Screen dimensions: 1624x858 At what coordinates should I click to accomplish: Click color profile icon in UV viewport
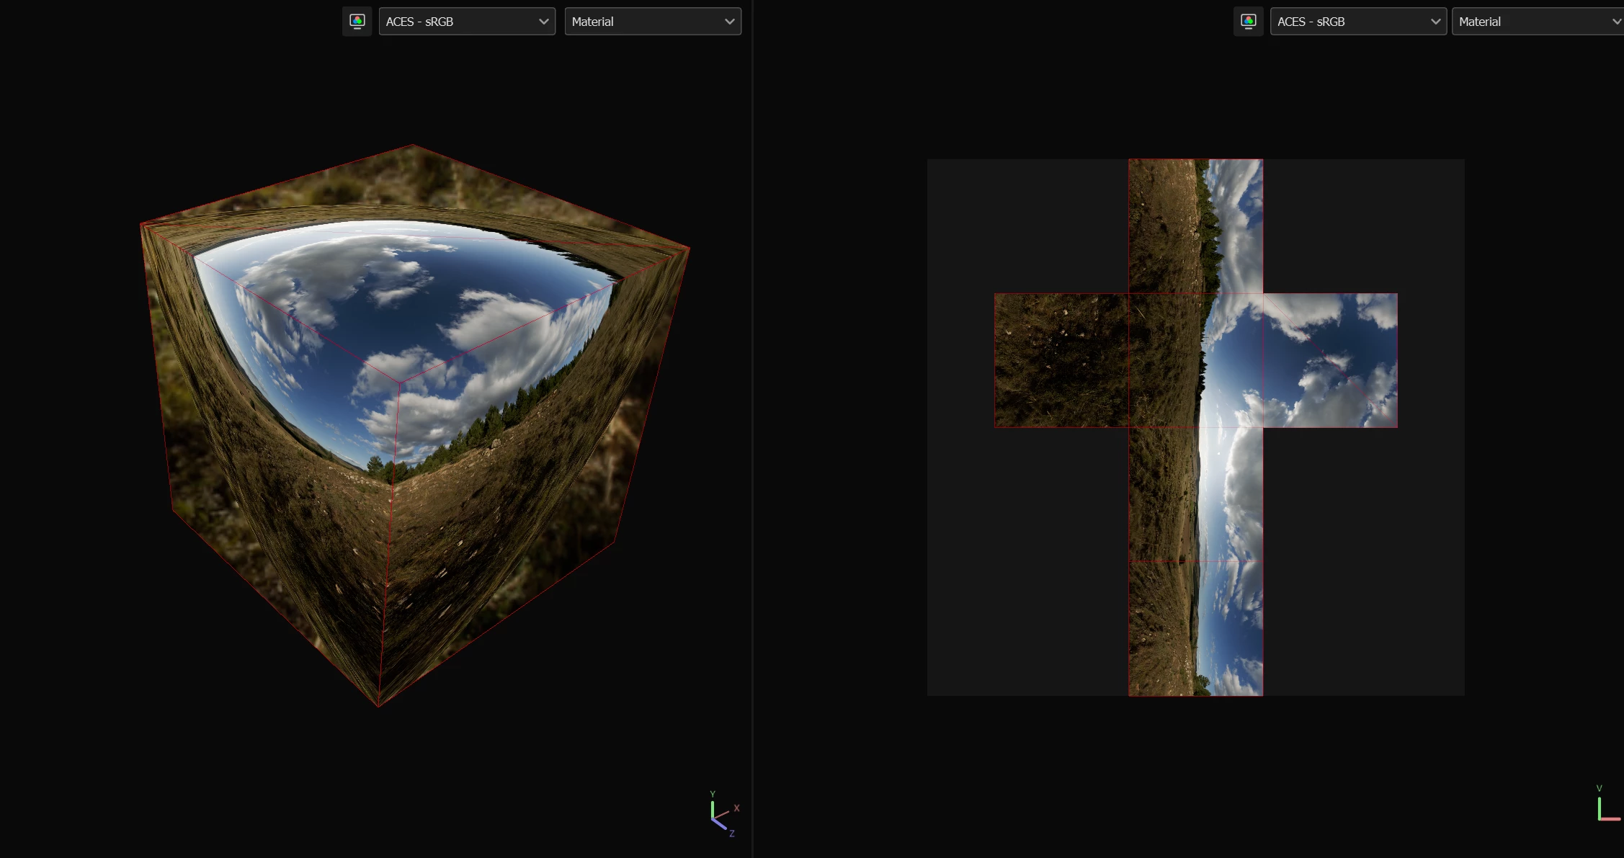1248,22
